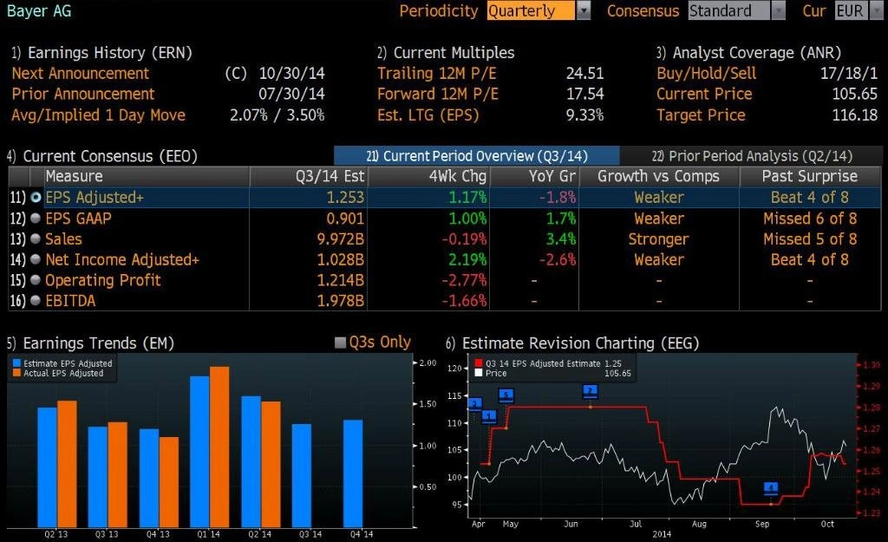Click revision flag marker labeled 1
The height and width of the screenshot is (542, 888).
coord(489,416)
